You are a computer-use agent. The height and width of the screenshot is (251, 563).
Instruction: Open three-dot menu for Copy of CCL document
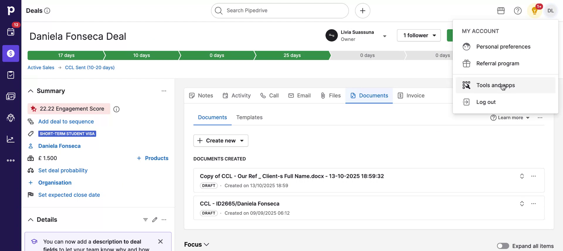pyautogui.click(x=533, y=176)
